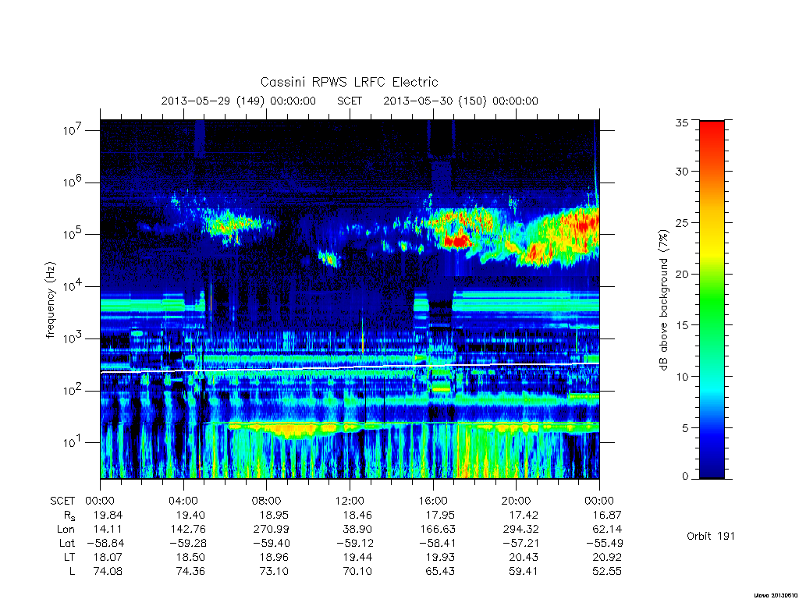The height and width of the screenshot is (599, 799).
Task: Click the Lat value '-59.40'
Action: [271, 543]
